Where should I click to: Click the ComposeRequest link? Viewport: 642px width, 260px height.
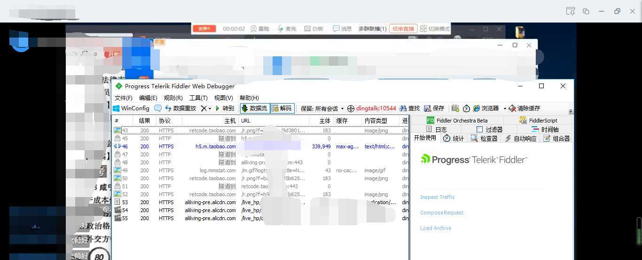coord(442,213)
